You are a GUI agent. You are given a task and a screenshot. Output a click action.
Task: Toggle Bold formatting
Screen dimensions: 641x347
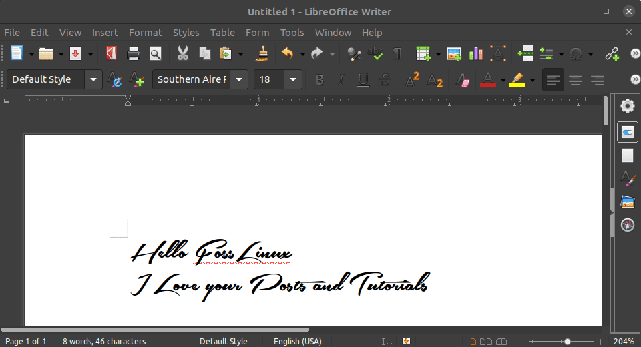click(x=319, y=79)
